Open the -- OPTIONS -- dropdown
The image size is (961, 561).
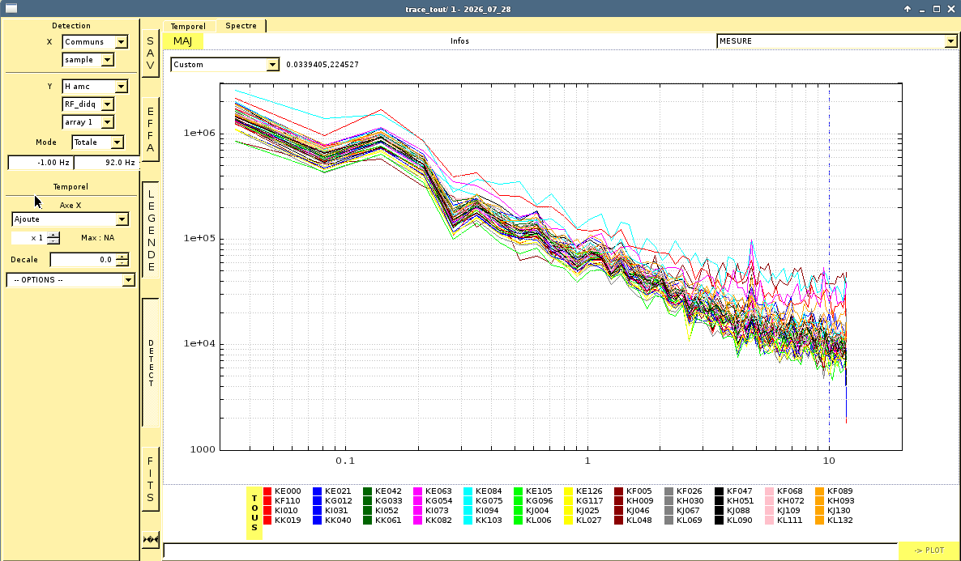(x=70, y=280)
